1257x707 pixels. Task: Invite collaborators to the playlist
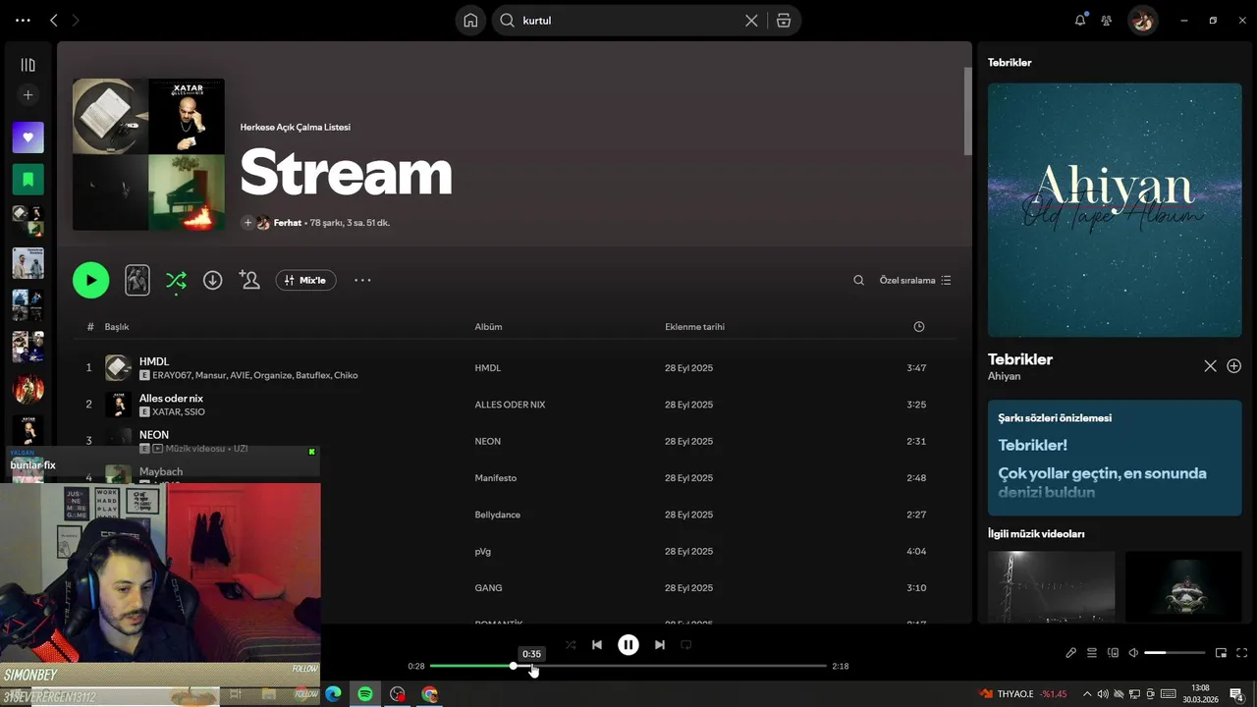pyautogui.click(x=249, y=280)
